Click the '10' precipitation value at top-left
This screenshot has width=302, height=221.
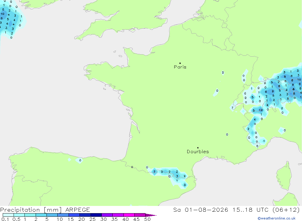click(2, 14)
